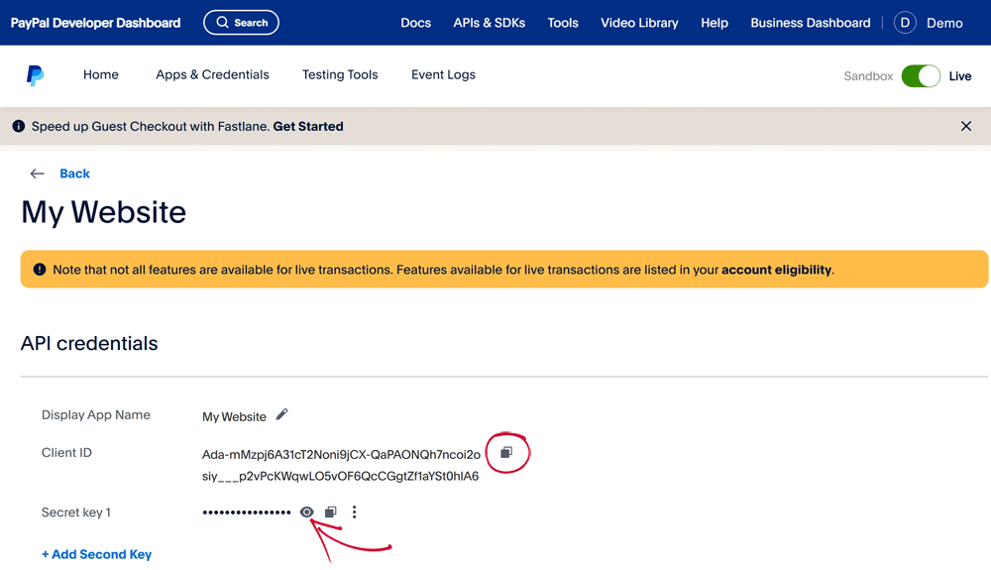Click the back arrow icon
Viewport: 991px width, 570px height.
38,173
